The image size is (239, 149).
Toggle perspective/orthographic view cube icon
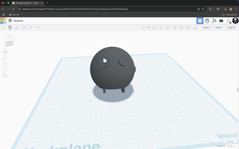coord(5,75)
